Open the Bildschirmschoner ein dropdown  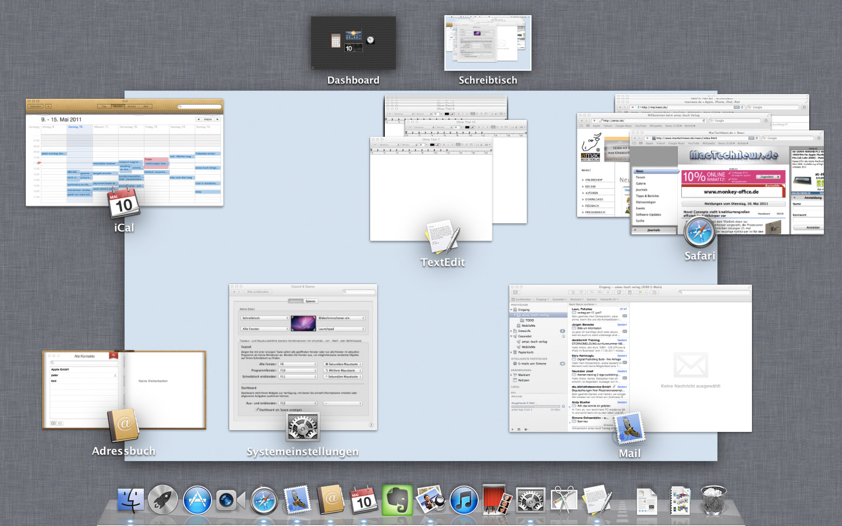coord(341,318)
